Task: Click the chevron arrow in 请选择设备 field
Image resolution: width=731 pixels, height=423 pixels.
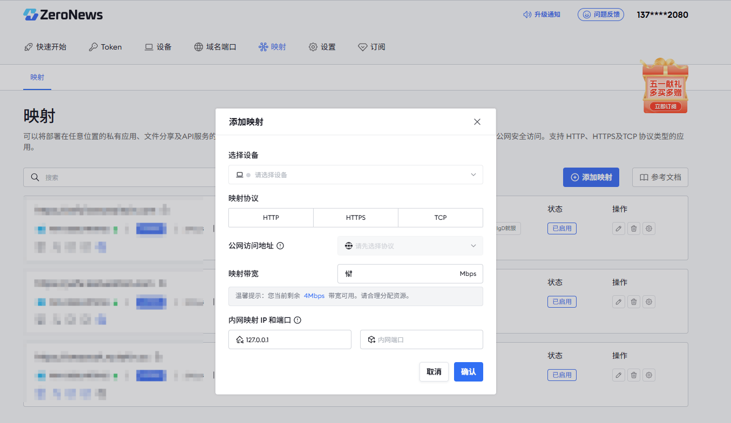Action: coord(473,175)
